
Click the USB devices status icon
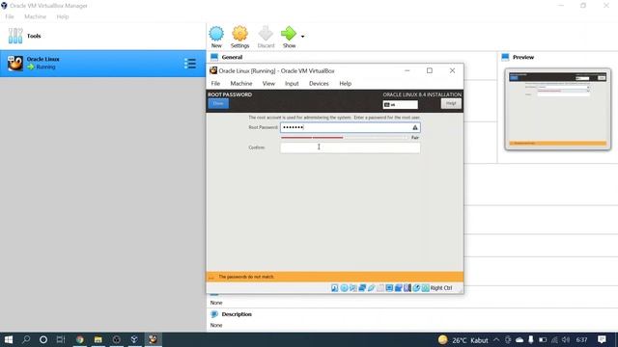click(x=371, y=288)
